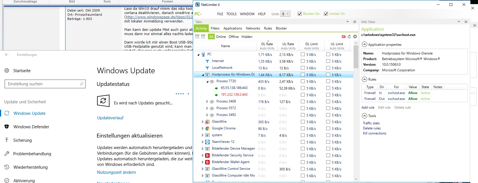Enable DL Limit checkbox for PC row
The height and width of the screenshot is (183, 478).
click(303, 54)
